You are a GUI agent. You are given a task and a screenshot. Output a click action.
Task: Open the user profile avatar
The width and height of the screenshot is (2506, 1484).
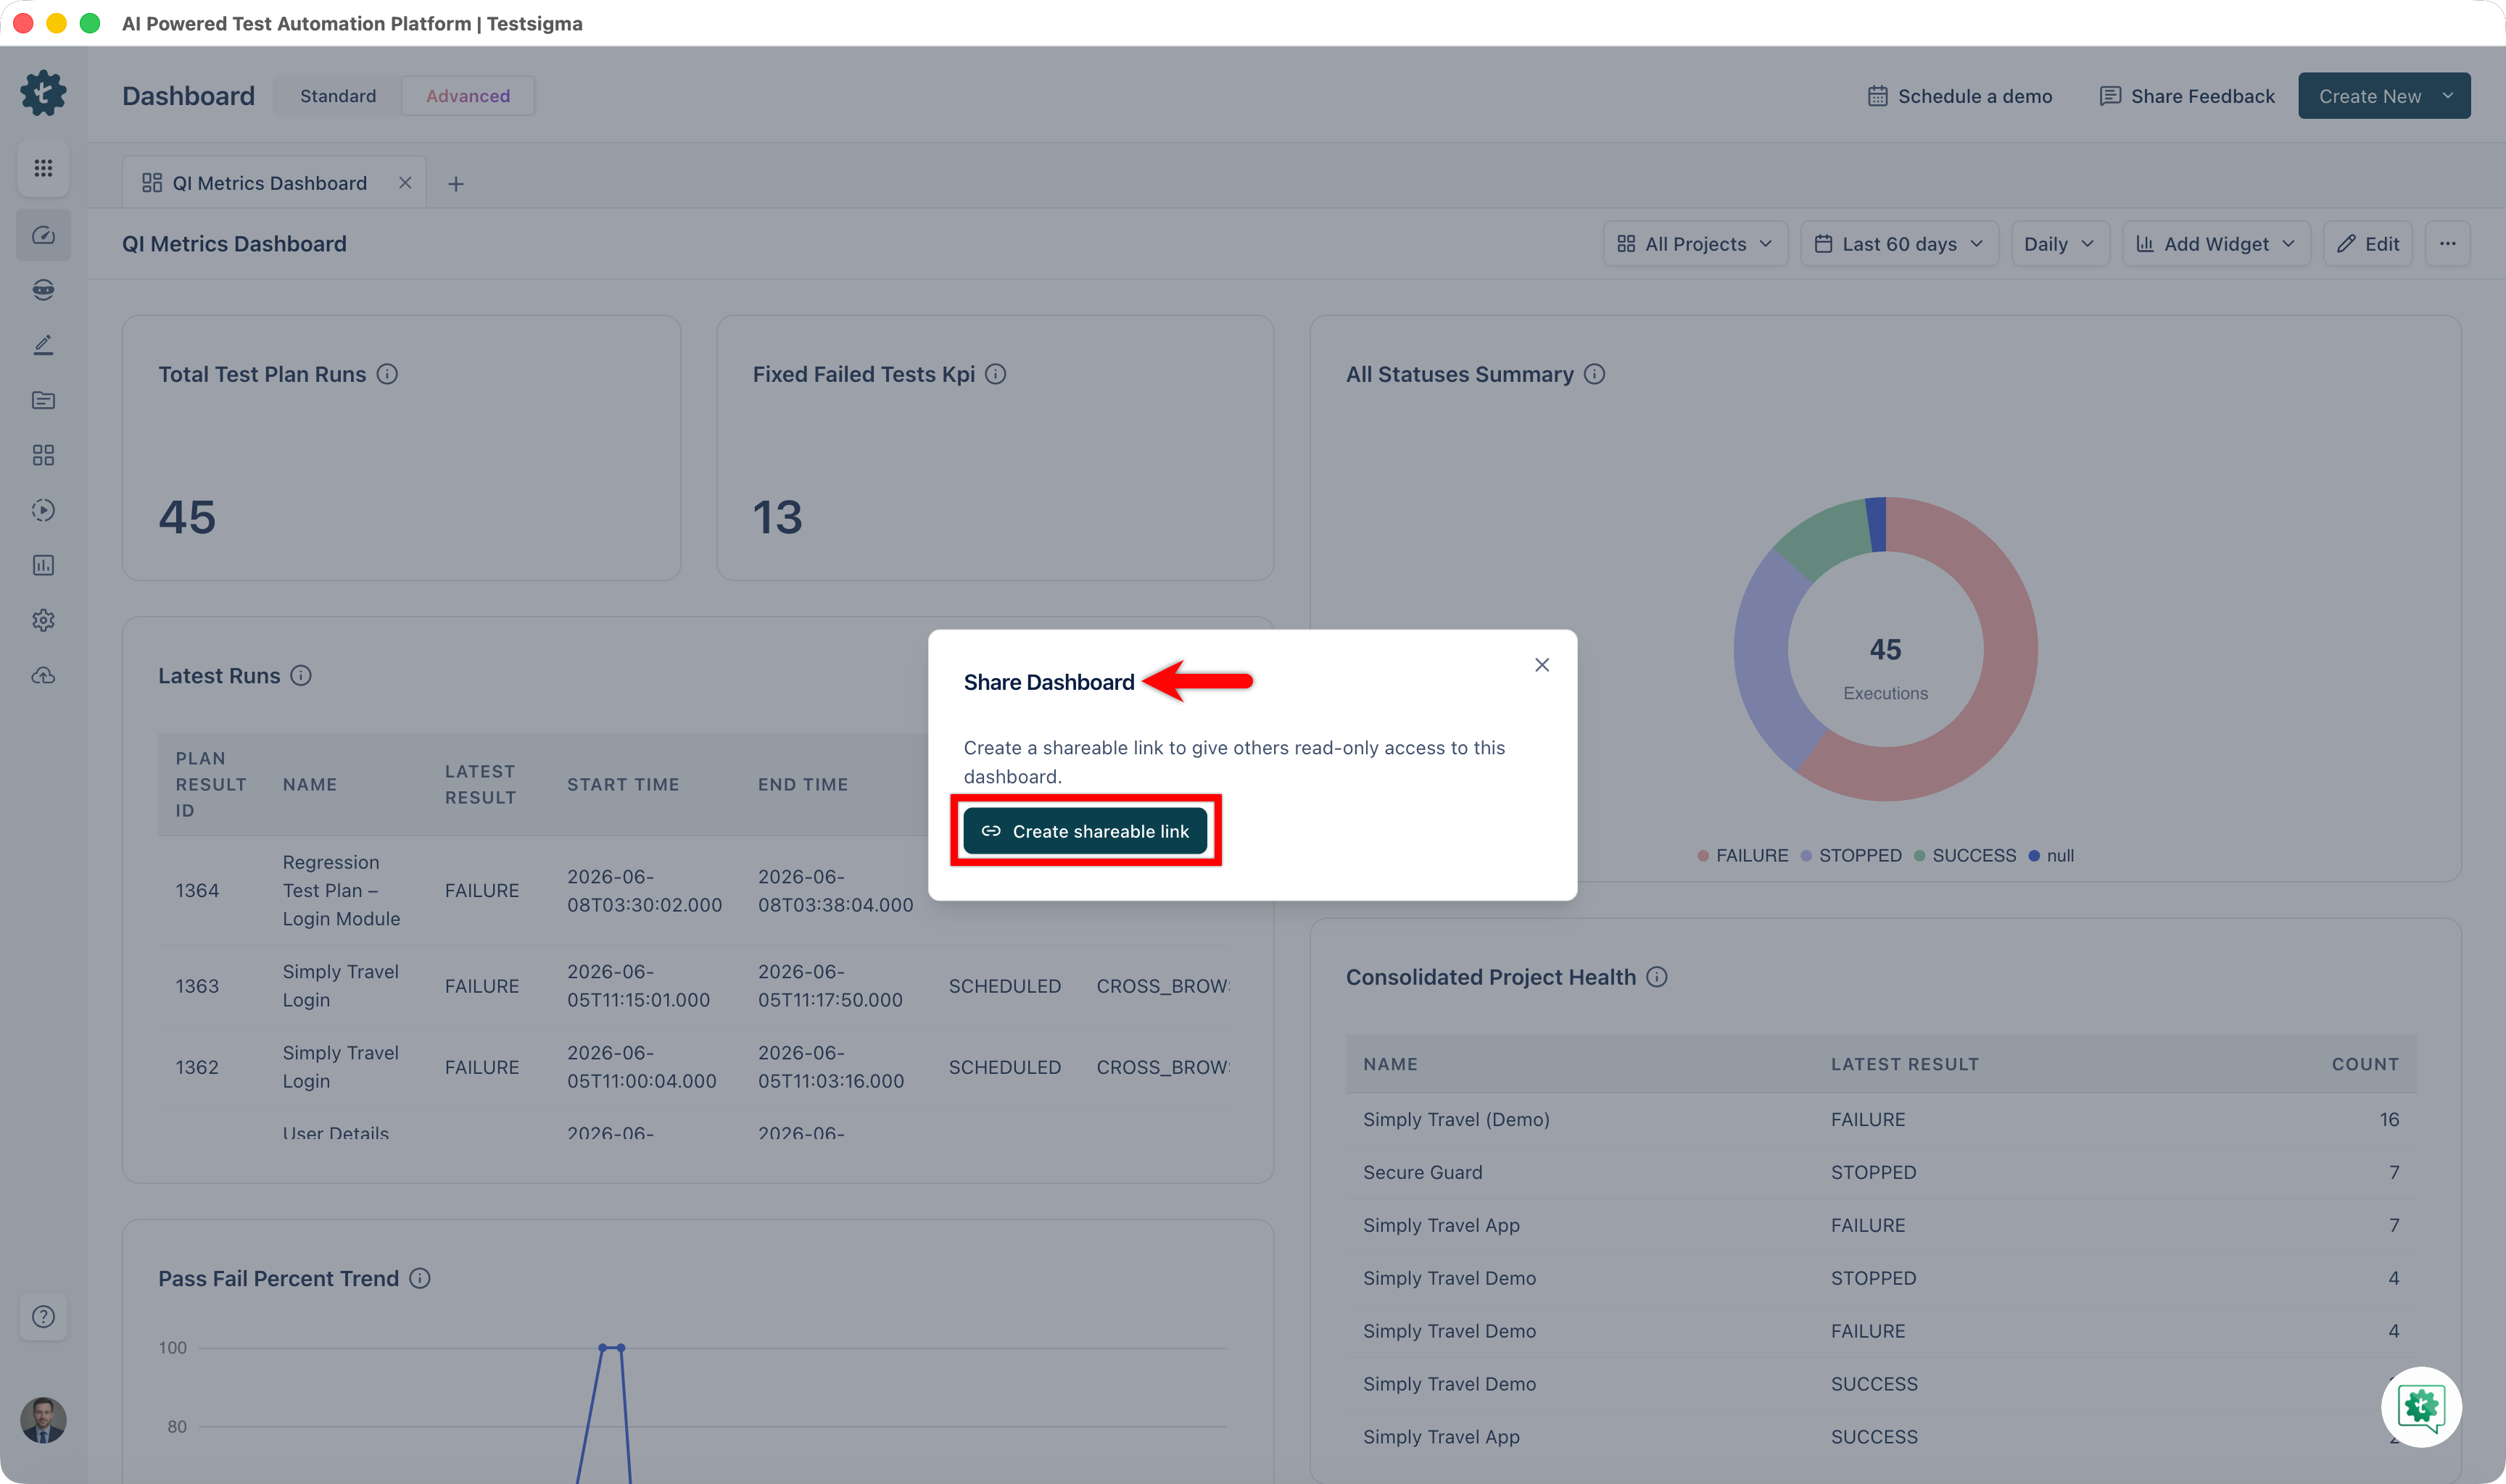pyautogui.click(x=43, y=1420)
